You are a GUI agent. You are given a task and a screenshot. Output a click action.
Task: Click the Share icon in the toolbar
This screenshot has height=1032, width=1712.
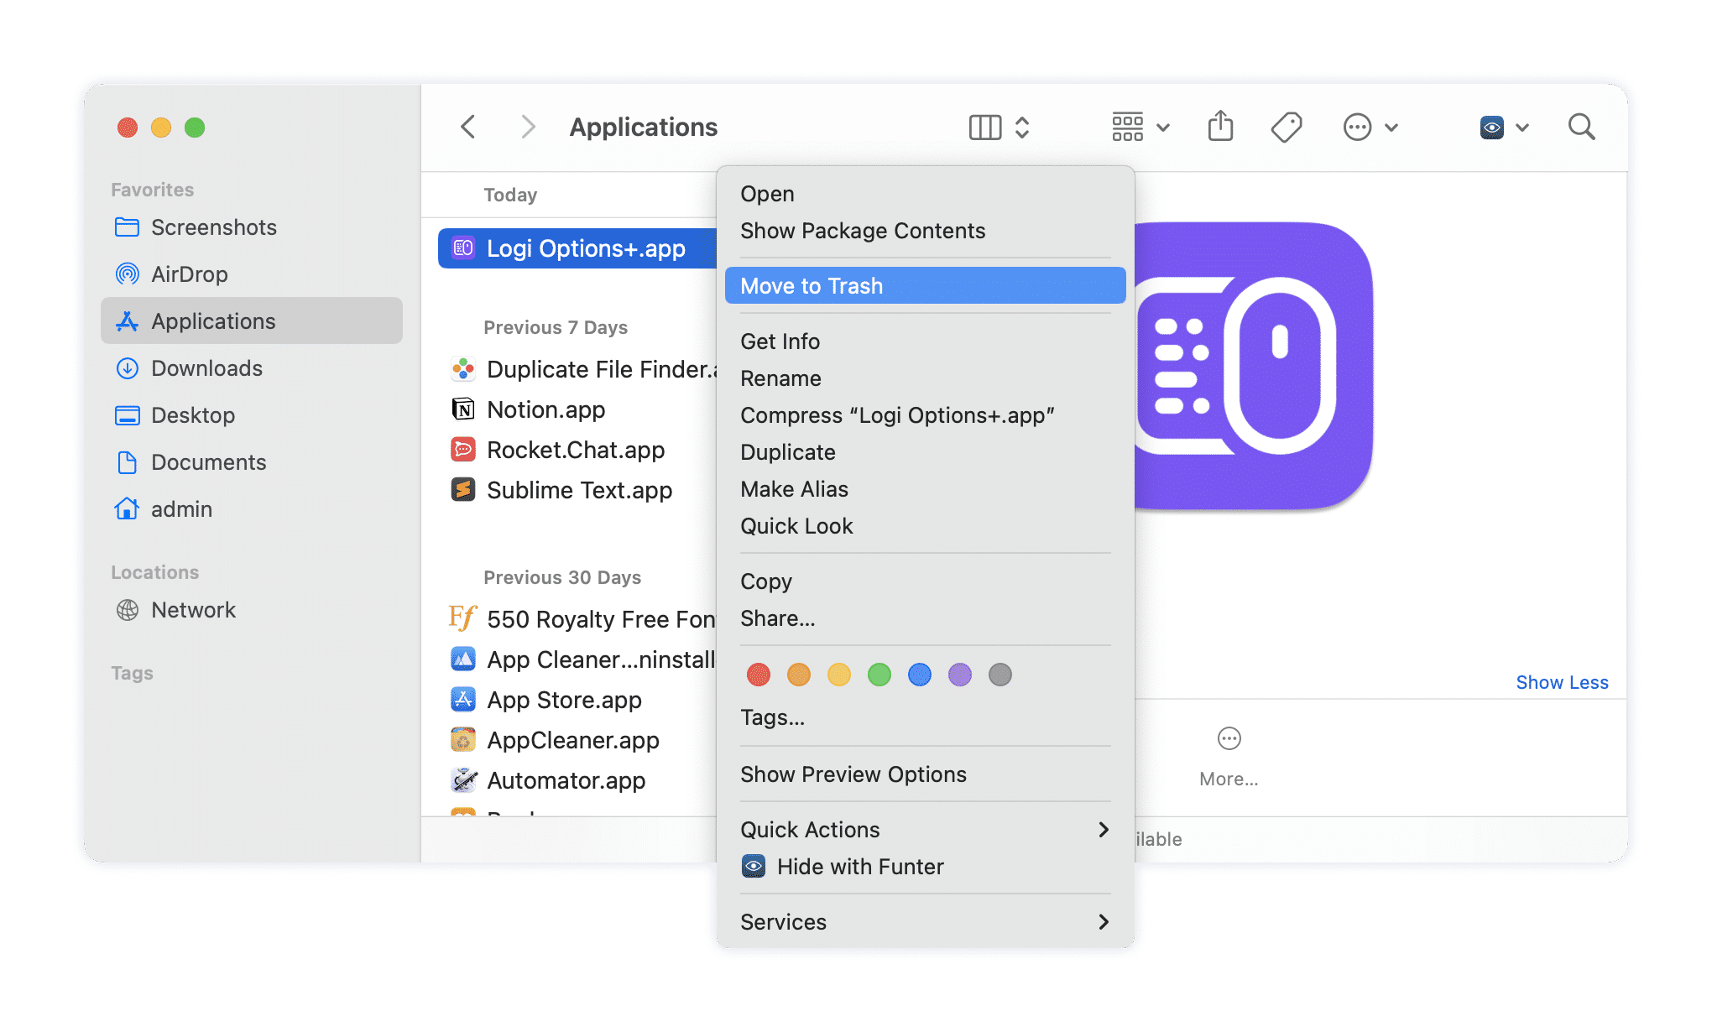click(1220, 127)
